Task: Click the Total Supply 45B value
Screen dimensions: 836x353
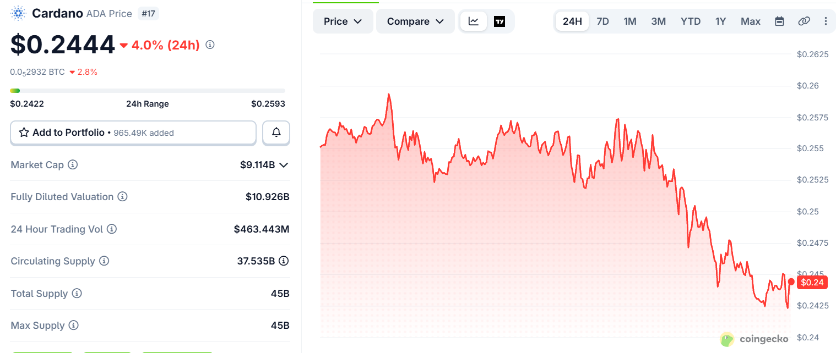Action: (280, 294)
